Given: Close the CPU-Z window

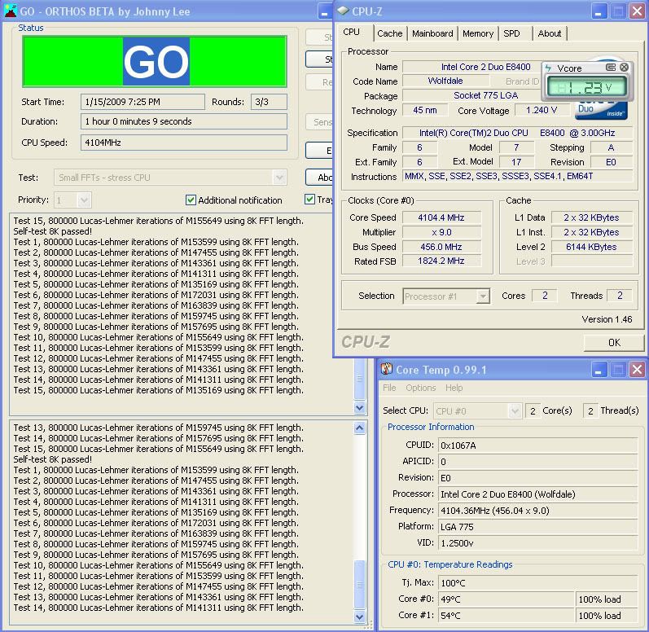Looking at the screenshot, I should pos(638,11).
